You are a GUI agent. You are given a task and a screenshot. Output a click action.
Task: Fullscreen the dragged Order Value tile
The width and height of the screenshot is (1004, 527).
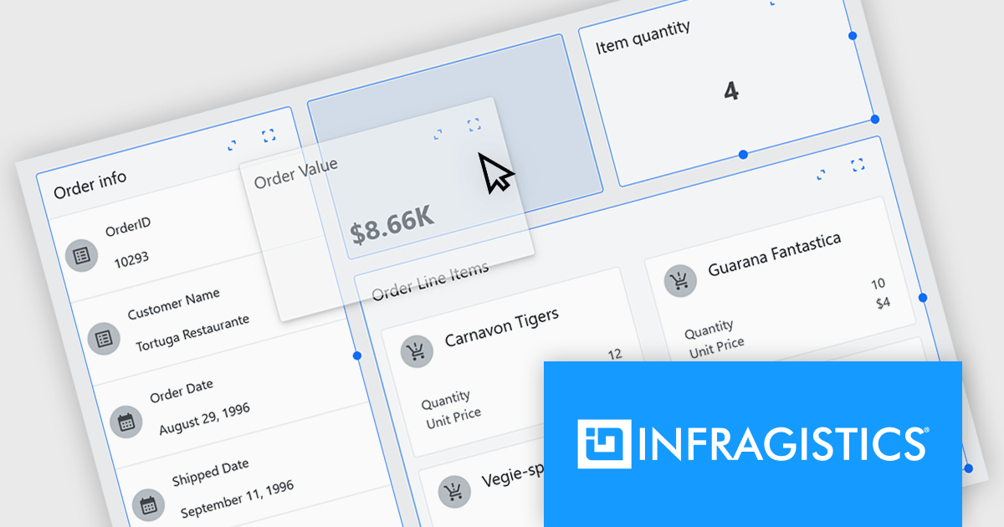tap(474, 125)
